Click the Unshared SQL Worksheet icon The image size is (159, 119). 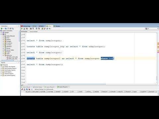pos(42,29)
